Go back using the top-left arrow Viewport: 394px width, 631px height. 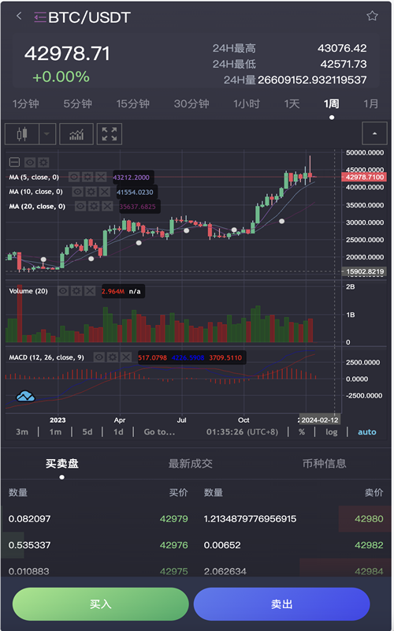(x=19, y=16)
